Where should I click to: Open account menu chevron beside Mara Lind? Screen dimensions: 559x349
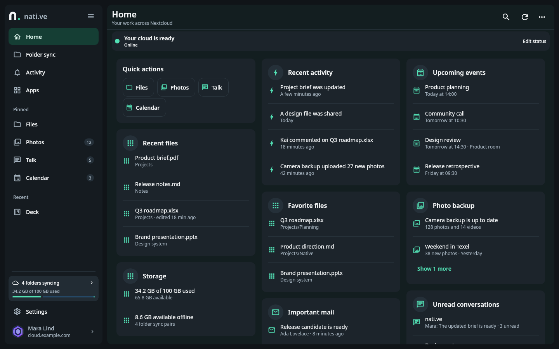coord(92,332)
